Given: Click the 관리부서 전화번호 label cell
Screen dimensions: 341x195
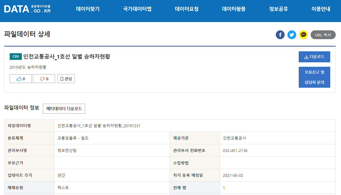Looking at the screenshot, I should click(x=195, y=151).
